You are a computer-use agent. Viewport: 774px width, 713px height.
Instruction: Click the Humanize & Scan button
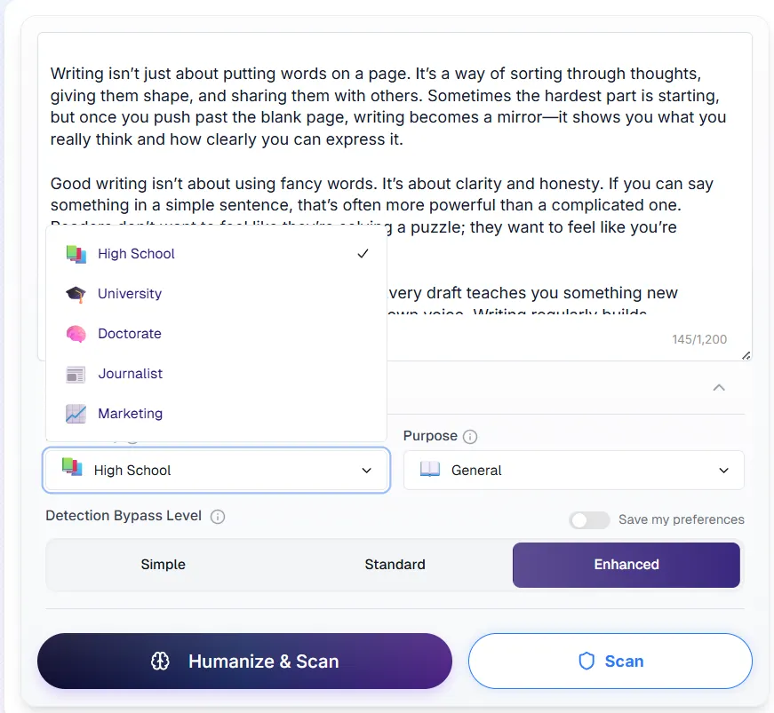245,662
